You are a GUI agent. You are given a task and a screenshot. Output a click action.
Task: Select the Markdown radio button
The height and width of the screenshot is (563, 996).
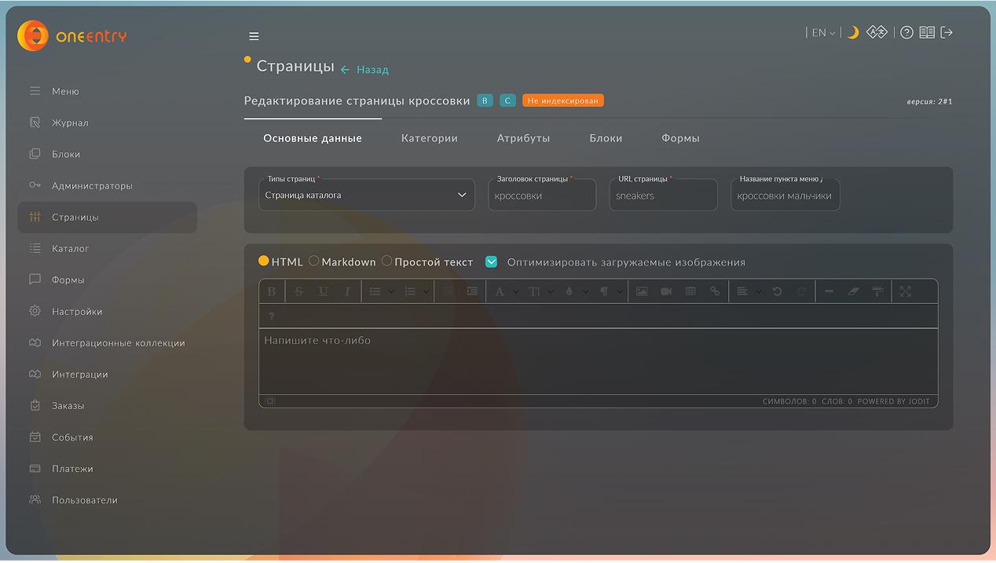313,261
